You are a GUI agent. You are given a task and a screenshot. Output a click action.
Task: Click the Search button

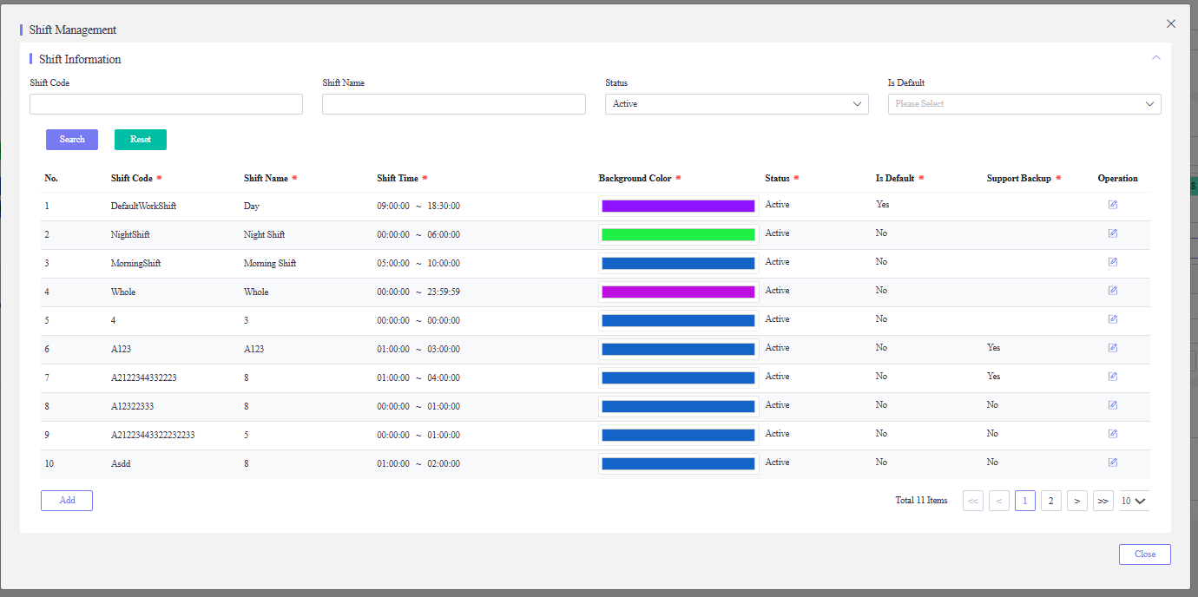(x=72, y=140)
